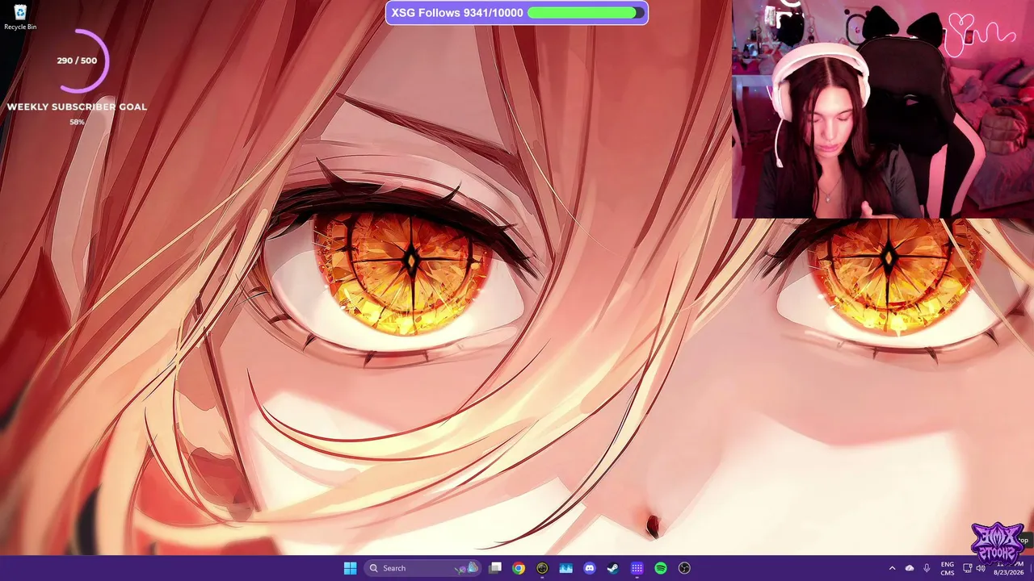Open the OneDrive cloud tray icon

pos(910,568)
